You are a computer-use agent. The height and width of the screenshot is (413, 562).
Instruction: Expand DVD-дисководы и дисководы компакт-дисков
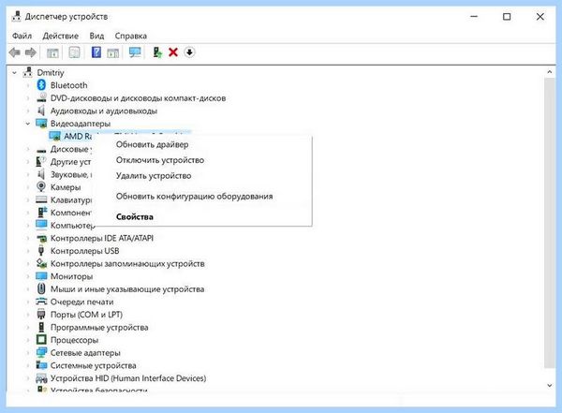(x=28, y=98)
